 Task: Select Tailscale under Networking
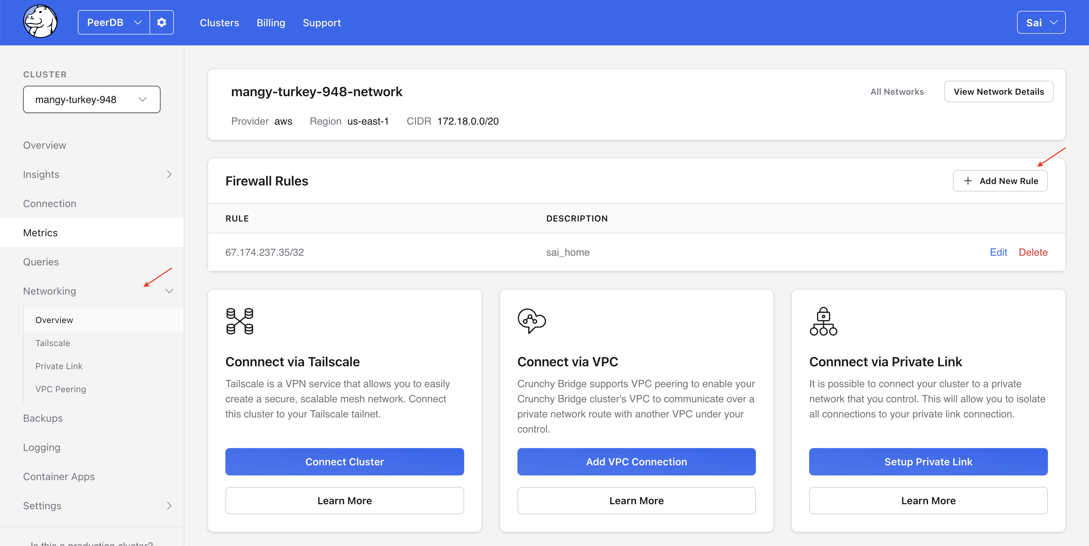pyautogui.click(x=53, y=343)
